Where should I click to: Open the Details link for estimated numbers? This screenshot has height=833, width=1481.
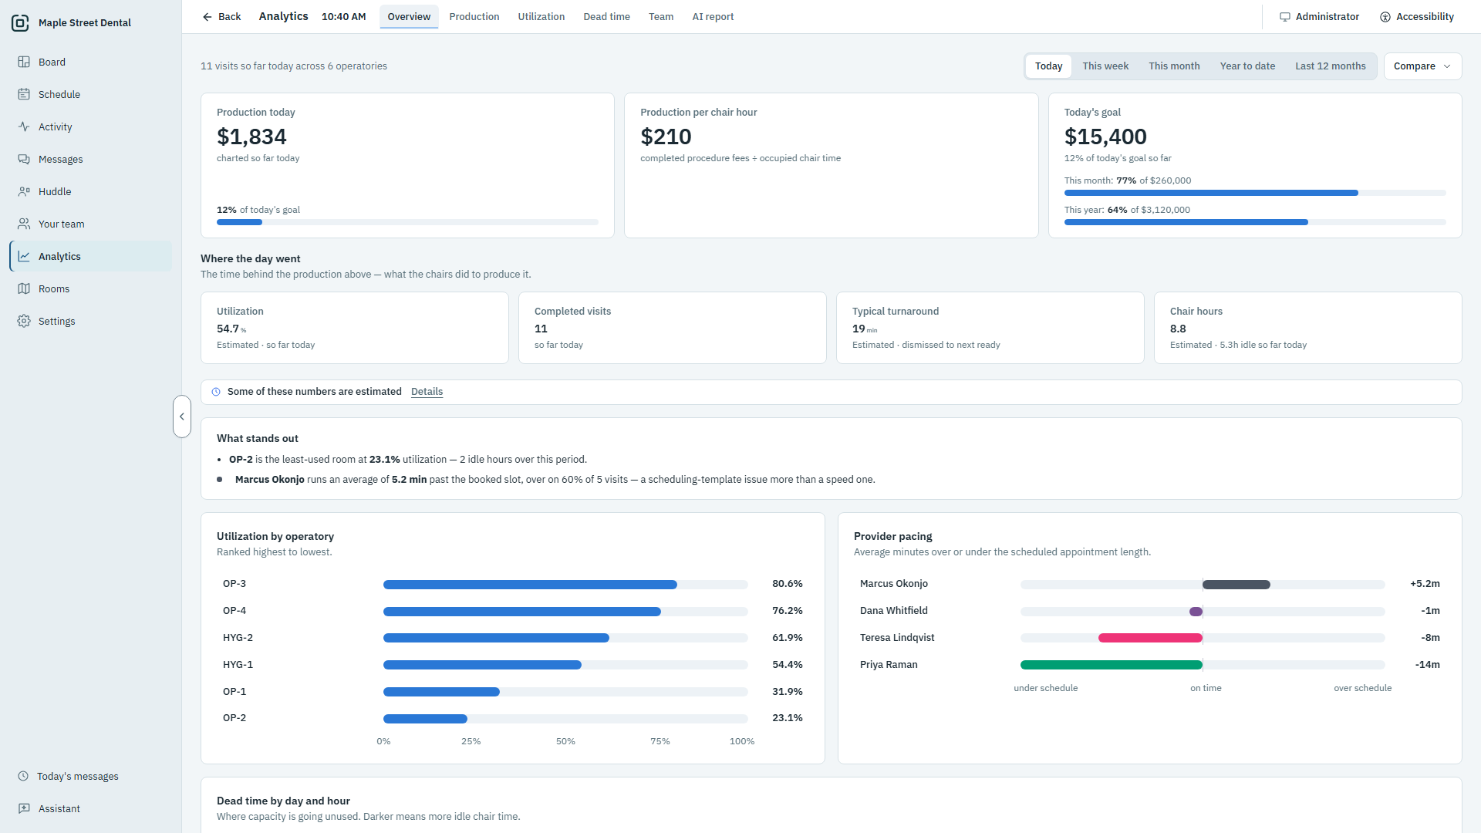(427, 392)
